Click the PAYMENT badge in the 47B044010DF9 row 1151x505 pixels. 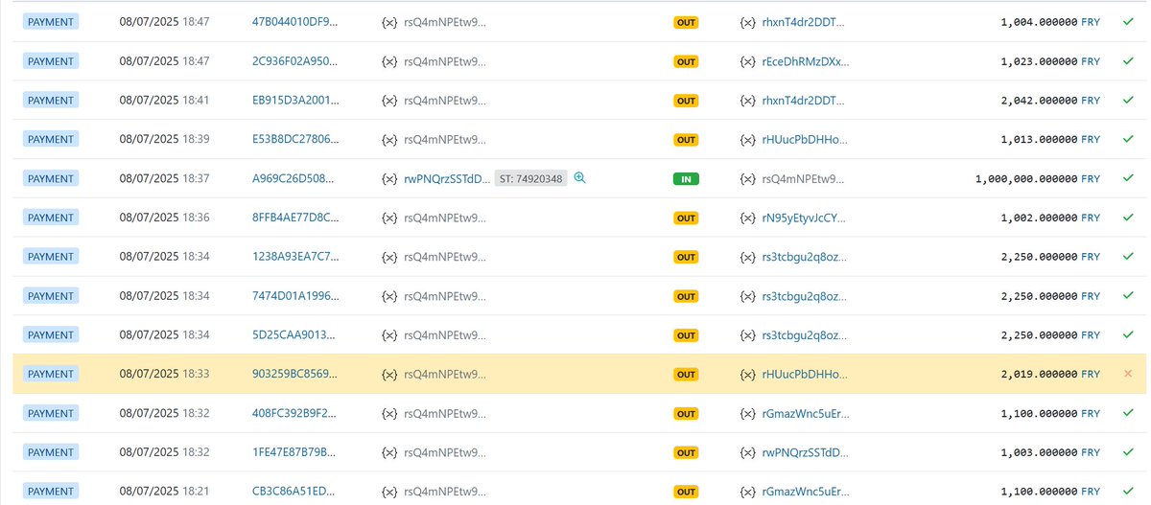51,22
